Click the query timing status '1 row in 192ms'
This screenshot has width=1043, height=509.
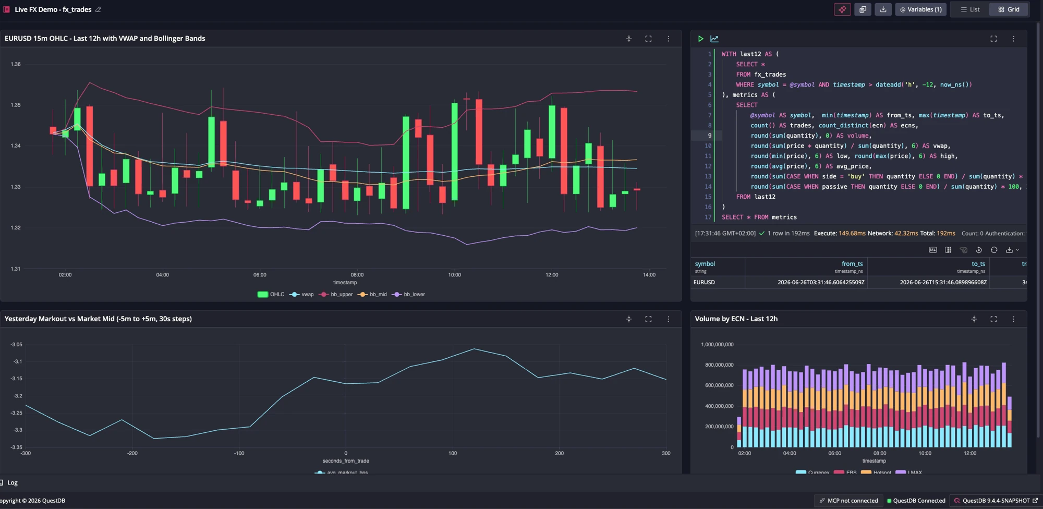click(x=789, y=234)
